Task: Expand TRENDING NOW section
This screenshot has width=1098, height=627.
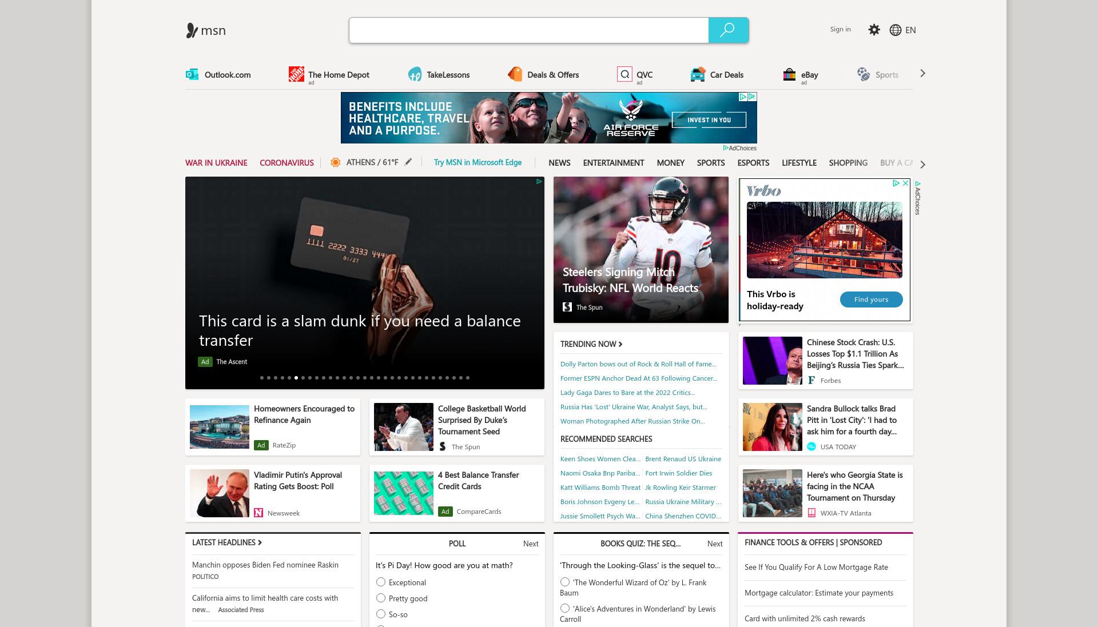Action: [x=591, y=344]
